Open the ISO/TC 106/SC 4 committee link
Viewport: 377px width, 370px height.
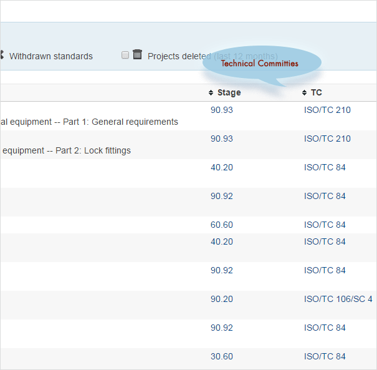[338, 299]
